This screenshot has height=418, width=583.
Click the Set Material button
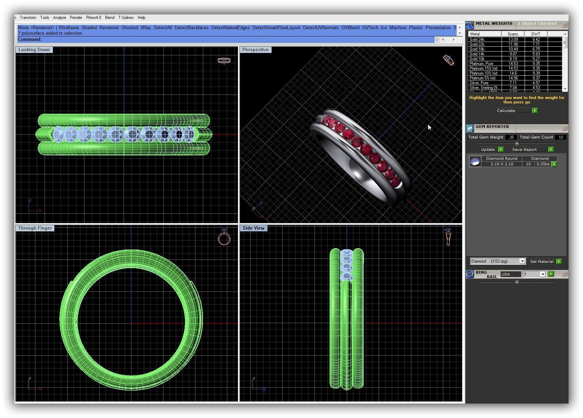[x=542, y=262]
